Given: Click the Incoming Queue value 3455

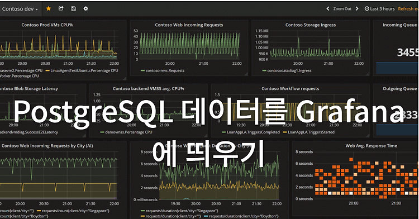Looking at the screenshot, I should pos(407,53).
